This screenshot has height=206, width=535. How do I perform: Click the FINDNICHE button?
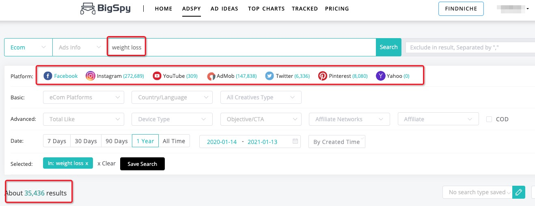tap(461, 9)
